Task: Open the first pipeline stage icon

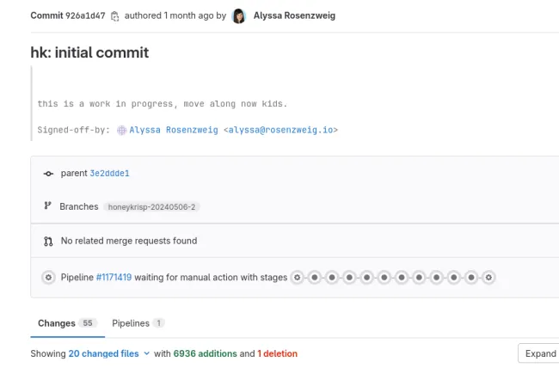Action: 298,278
